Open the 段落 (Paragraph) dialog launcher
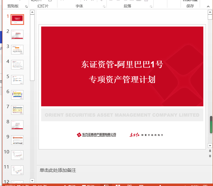Viewport: 213px width, 186px height. pyautogui.click(x=151, y=6)
